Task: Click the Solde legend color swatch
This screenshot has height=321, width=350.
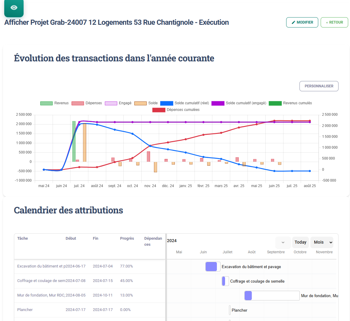Action: click(140, 103)
